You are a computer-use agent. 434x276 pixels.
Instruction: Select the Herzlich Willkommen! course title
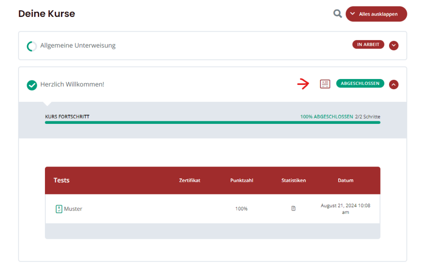[72, 85]
